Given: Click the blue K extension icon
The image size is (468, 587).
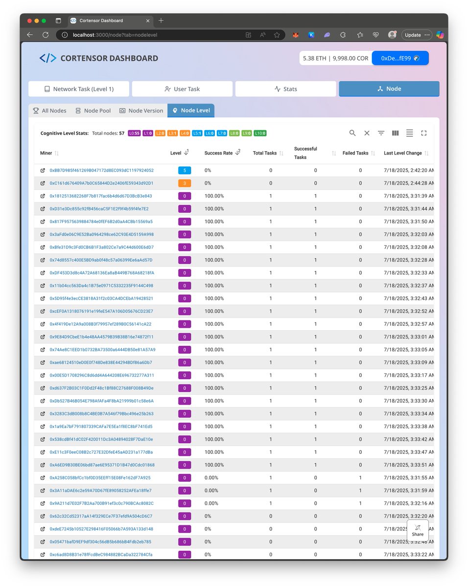Looking at the screenshot, I should click(x=311, y=35).
